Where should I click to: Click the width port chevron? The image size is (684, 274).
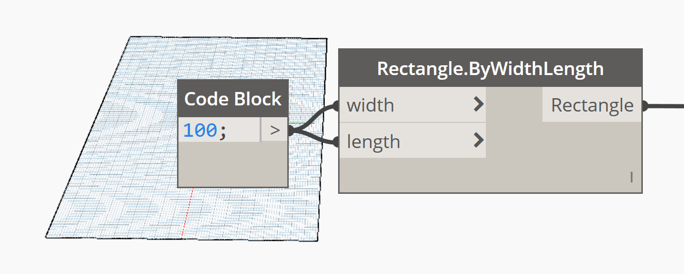[479, 105]
